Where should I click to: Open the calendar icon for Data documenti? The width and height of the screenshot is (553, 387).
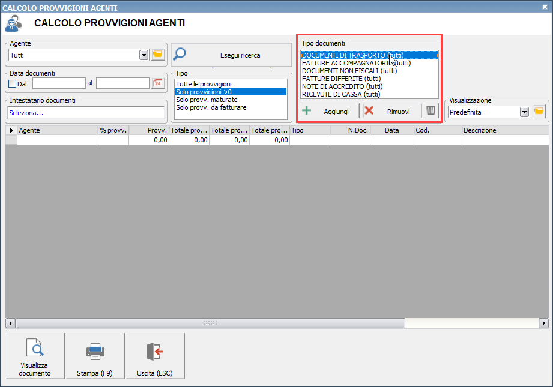[158, 83]
